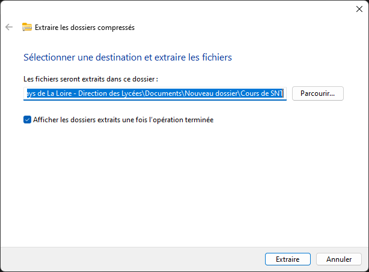Click the zipped folder icon in header

[x=27, y=27]
